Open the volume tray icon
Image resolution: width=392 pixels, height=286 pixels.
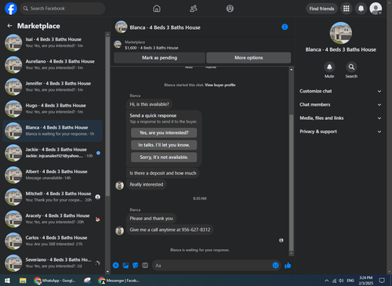click(x=341, y=281)
